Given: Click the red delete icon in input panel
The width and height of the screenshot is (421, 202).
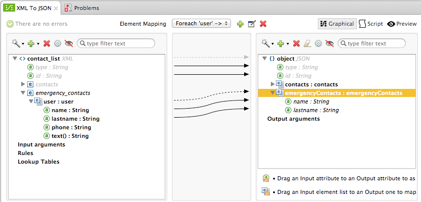Looking at the screenshot, I should click(47, 43).
